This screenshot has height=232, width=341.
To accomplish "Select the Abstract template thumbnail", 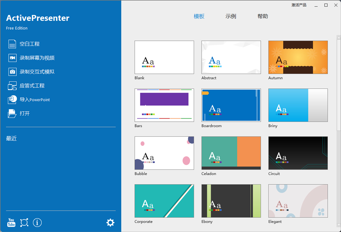I will [231, 57].
